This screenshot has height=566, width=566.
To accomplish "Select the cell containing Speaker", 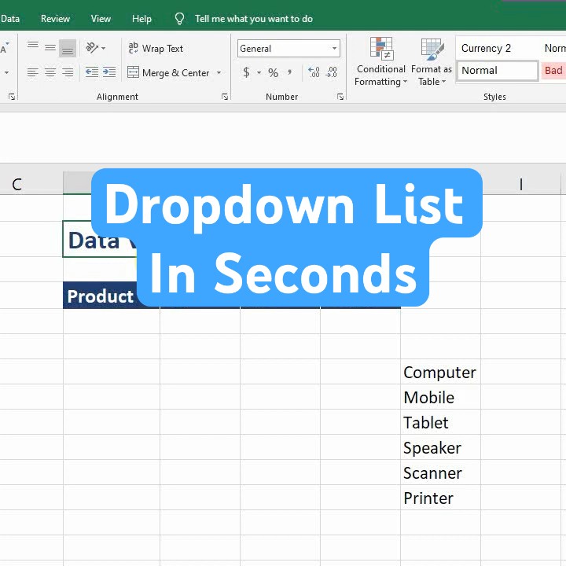I will click(440, 447).
